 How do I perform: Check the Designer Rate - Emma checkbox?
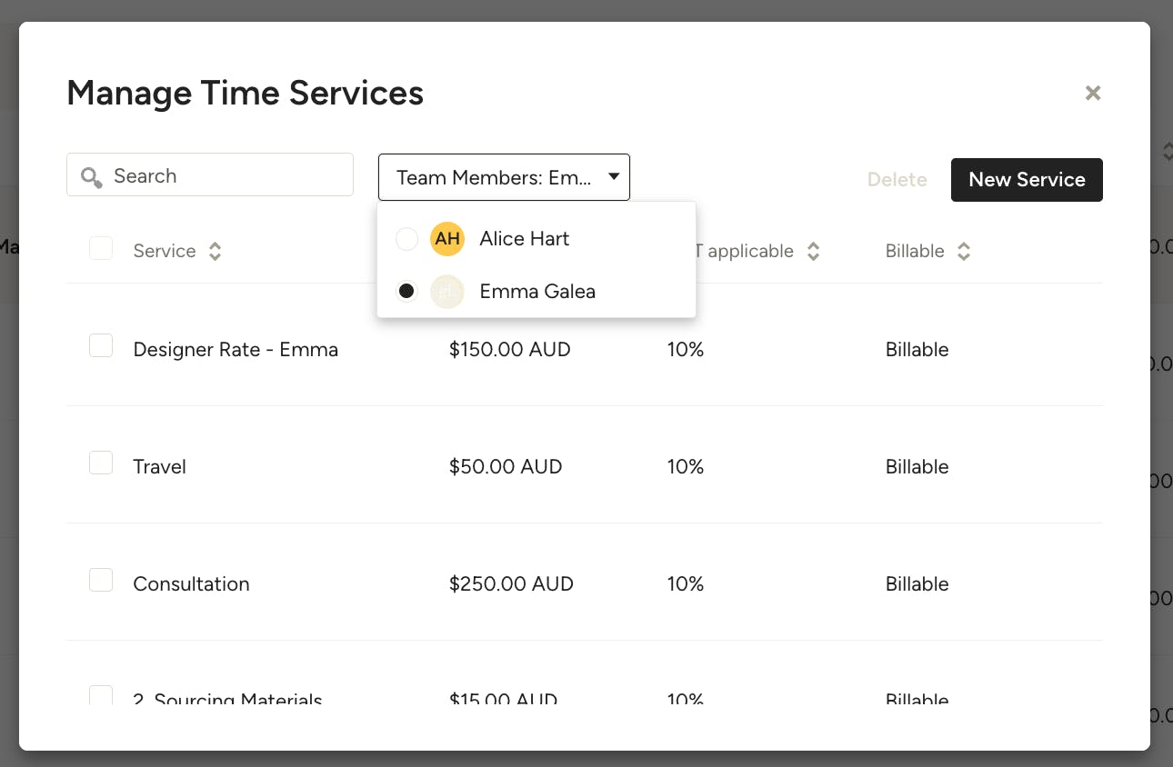(101, 345)
